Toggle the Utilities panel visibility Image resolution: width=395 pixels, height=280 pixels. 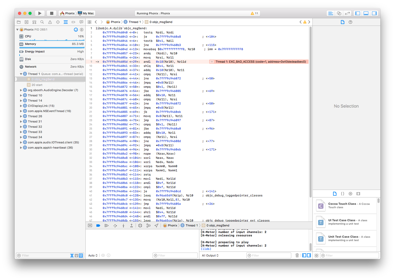tap(374, 13)
